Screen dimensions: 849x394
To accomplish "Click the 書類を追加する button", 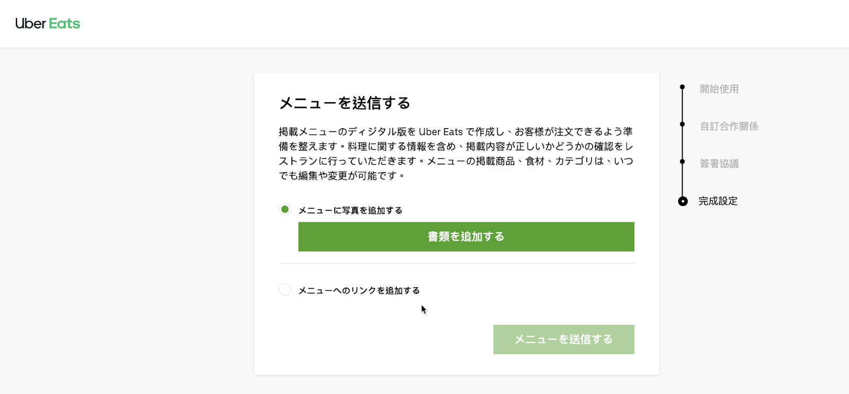I will 466,237.
